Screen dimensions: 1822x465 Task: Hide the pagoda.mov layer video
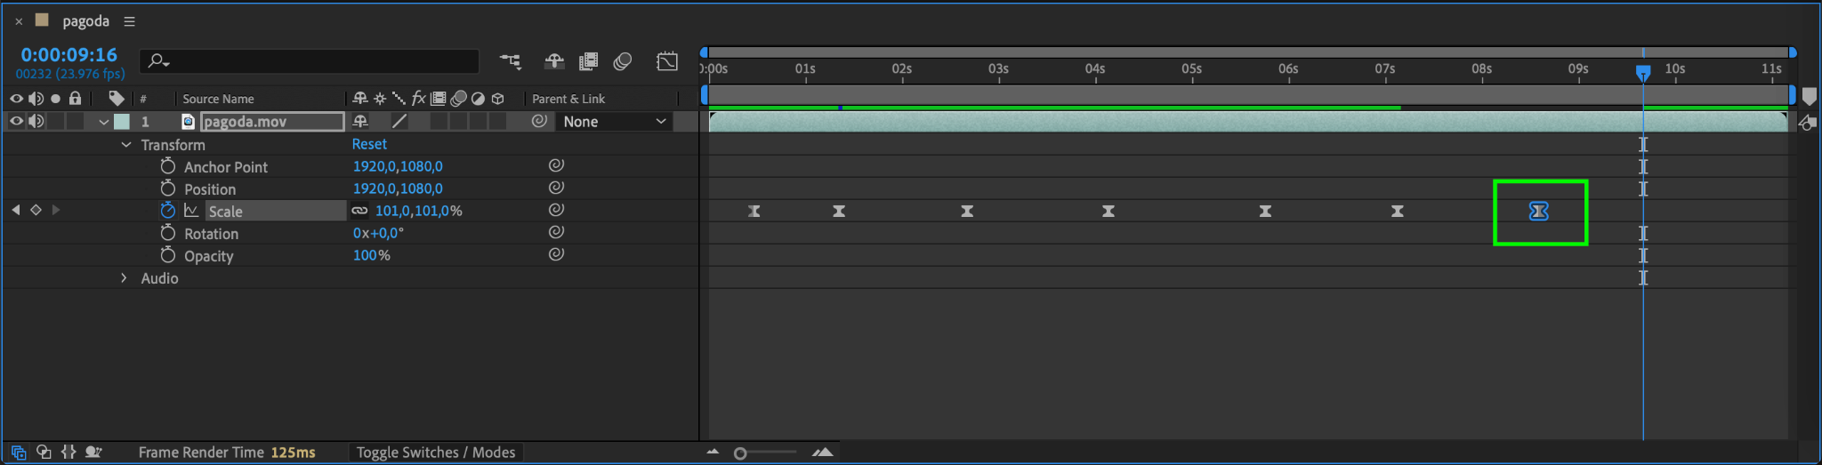pyautogui.click(x=16, y=122)
